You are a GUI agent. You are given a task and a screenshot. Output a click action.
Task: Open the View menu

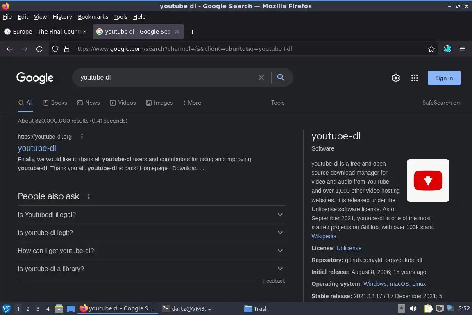click(40, 17)
